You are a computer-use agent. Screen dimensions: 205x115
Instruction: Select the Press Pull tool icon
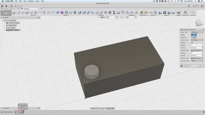pyautogui.click(x=80, y=12)
